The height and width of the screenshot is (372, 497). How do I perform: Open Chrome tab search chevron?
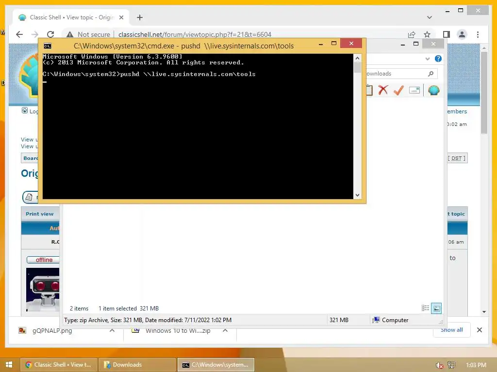point(429,17)
